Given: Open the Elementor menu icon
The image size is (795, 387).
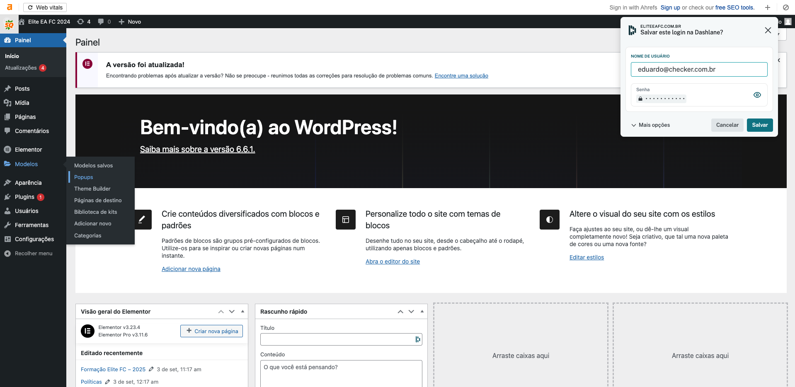Looking at the screenshot, I should coord(7,150).
